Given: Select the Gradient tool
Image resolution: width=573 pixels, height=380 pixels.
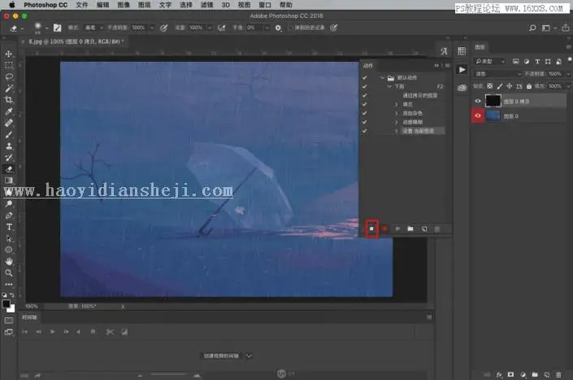Looking at the screenshot, I should click(9, 181).
